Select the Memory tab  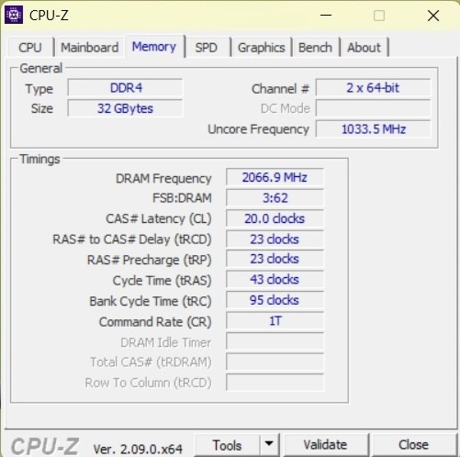point(154,47)
